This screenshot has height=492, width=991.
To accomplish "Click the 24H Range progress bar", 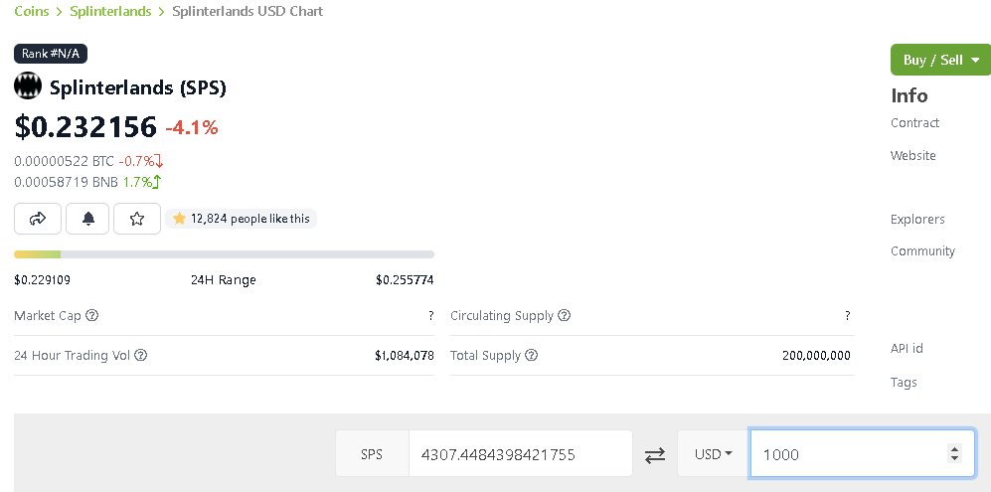I will tap(224, 254).
